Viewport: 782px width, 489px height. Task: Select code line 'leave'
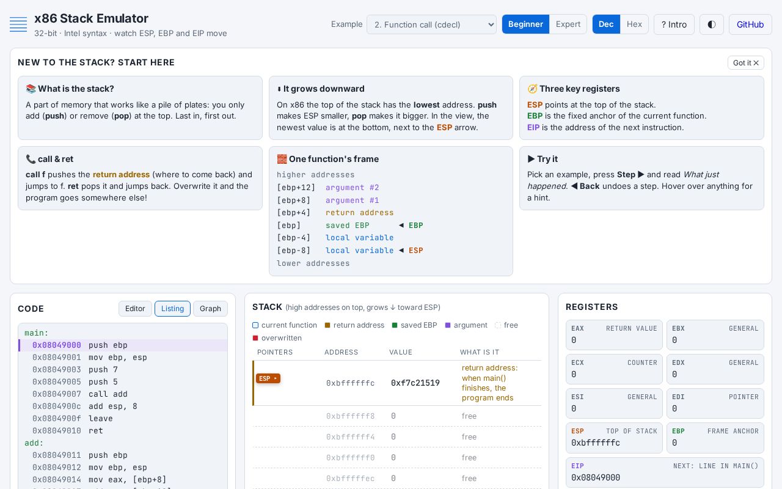tap(123, 419)
